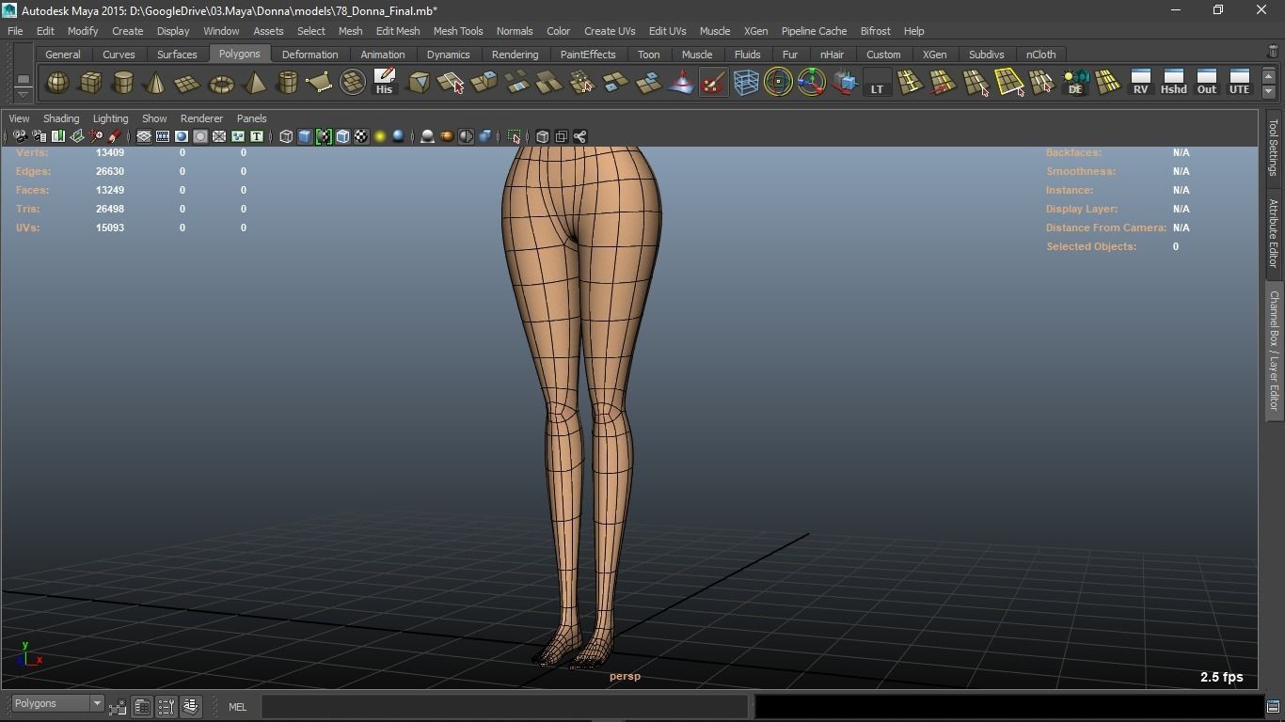Viewport: 1285px width, 722px height.
Task: Click the persp camera label
Action: pos(625,676)
